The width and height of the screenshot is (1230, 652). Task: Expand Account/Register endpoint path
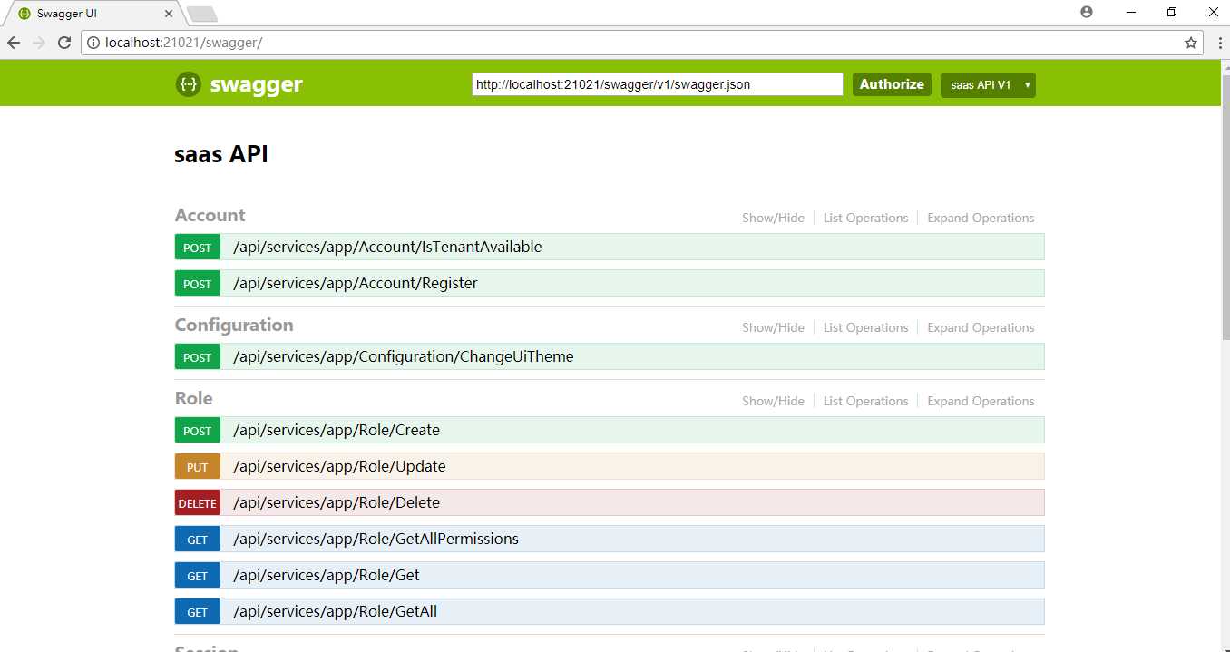click(356, 283)
